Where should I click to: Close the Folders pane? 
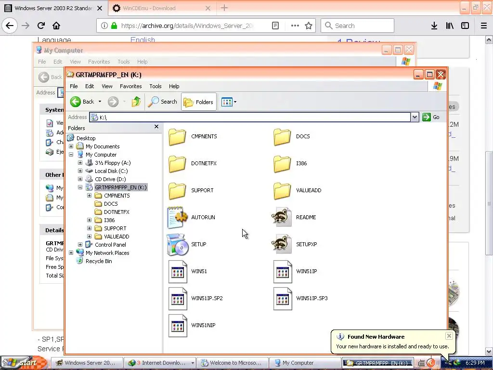click(x=156, y=127)
